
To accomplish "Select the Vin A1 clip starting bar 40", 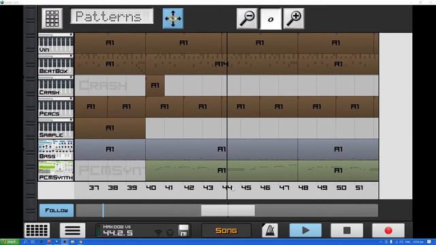I will (183, 43).
